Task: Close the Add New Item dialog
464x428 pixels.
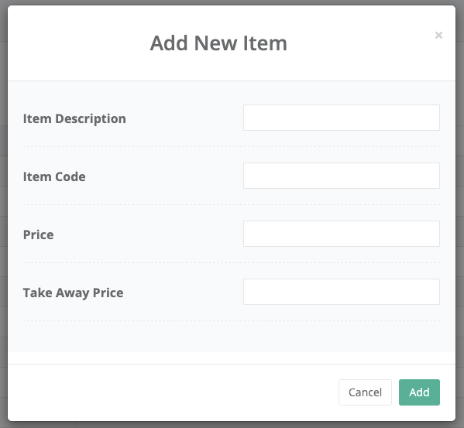Action: coord(438,35)
